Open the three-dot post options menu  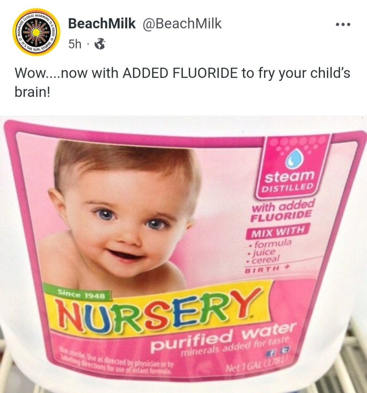pos(343,24)
